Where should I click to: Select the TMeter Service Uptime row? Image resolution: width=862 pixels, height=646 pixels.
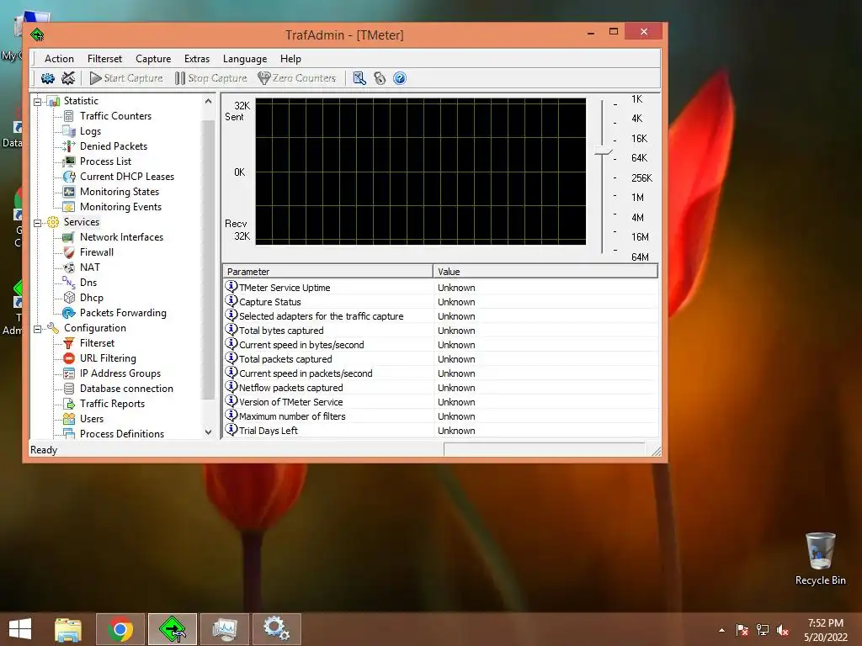click(440, 288)
